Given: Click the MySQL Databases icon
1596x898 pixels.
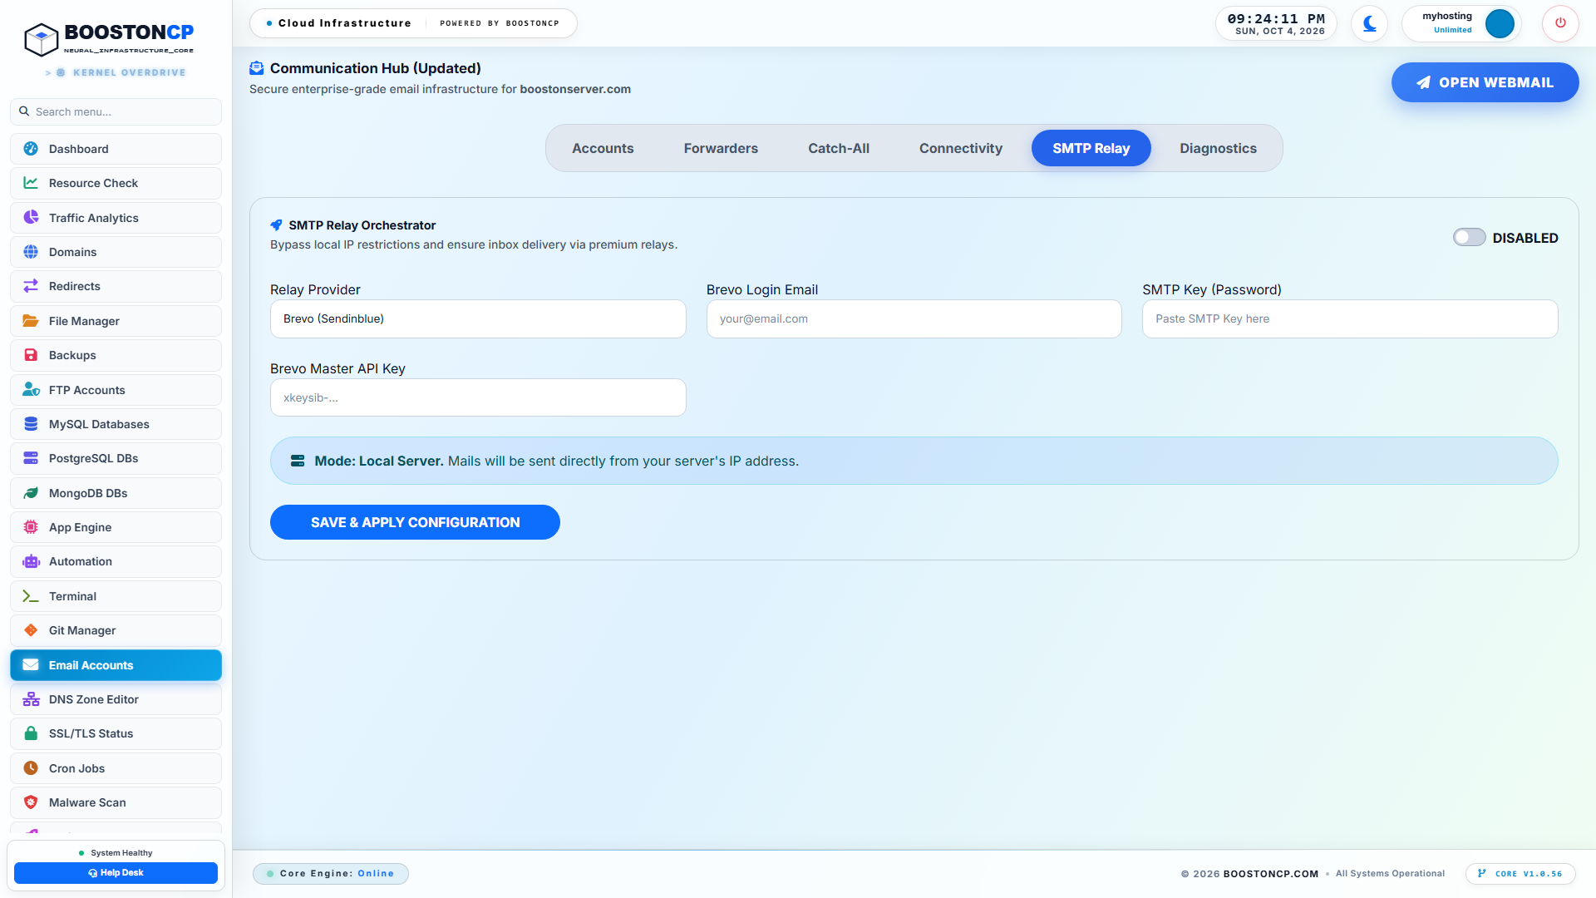Looking at the screenshot, I should [x=31, y=424].
